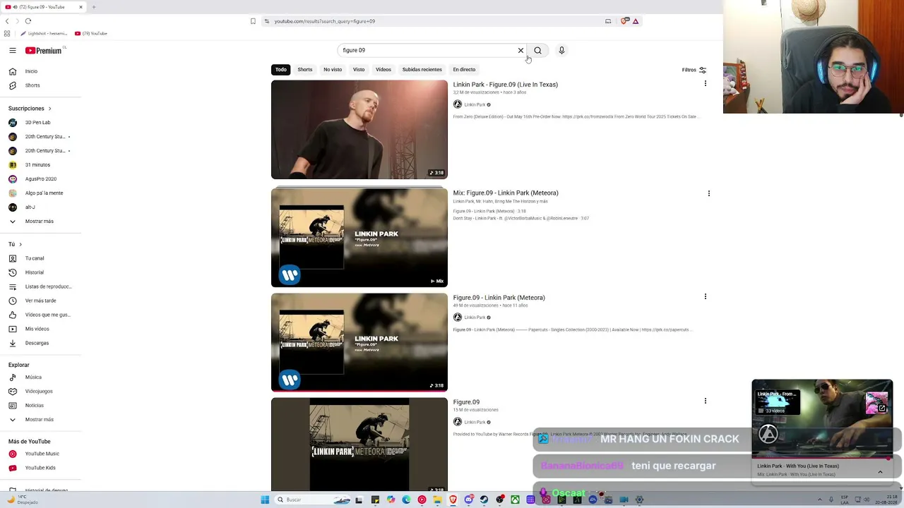
Task: Open the YouTube hamburger guide menu
Action: (12, 50)
